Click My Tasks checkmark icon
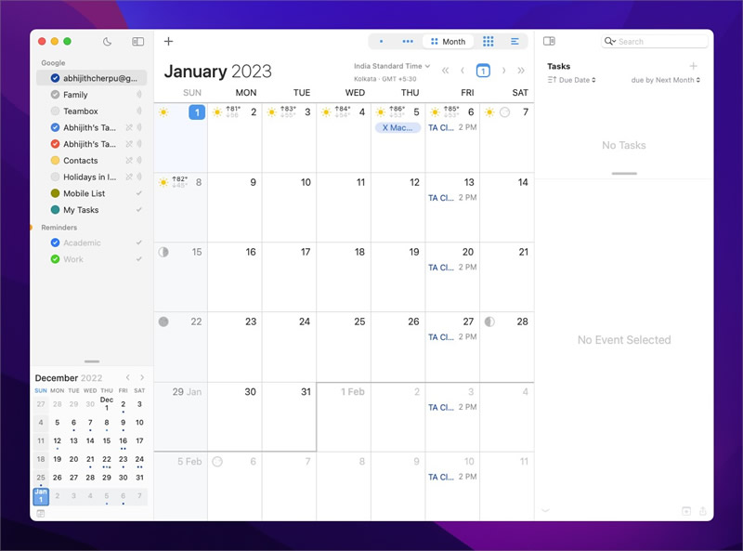 tap(138, 210)
